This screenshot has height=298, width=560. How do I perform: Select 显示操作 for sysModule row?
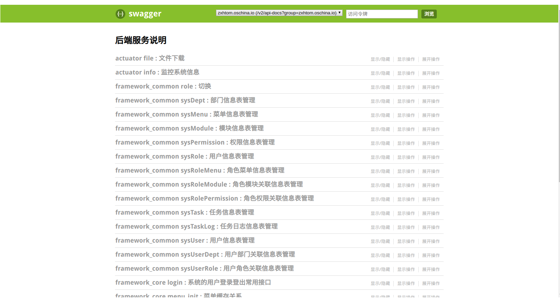406,130
